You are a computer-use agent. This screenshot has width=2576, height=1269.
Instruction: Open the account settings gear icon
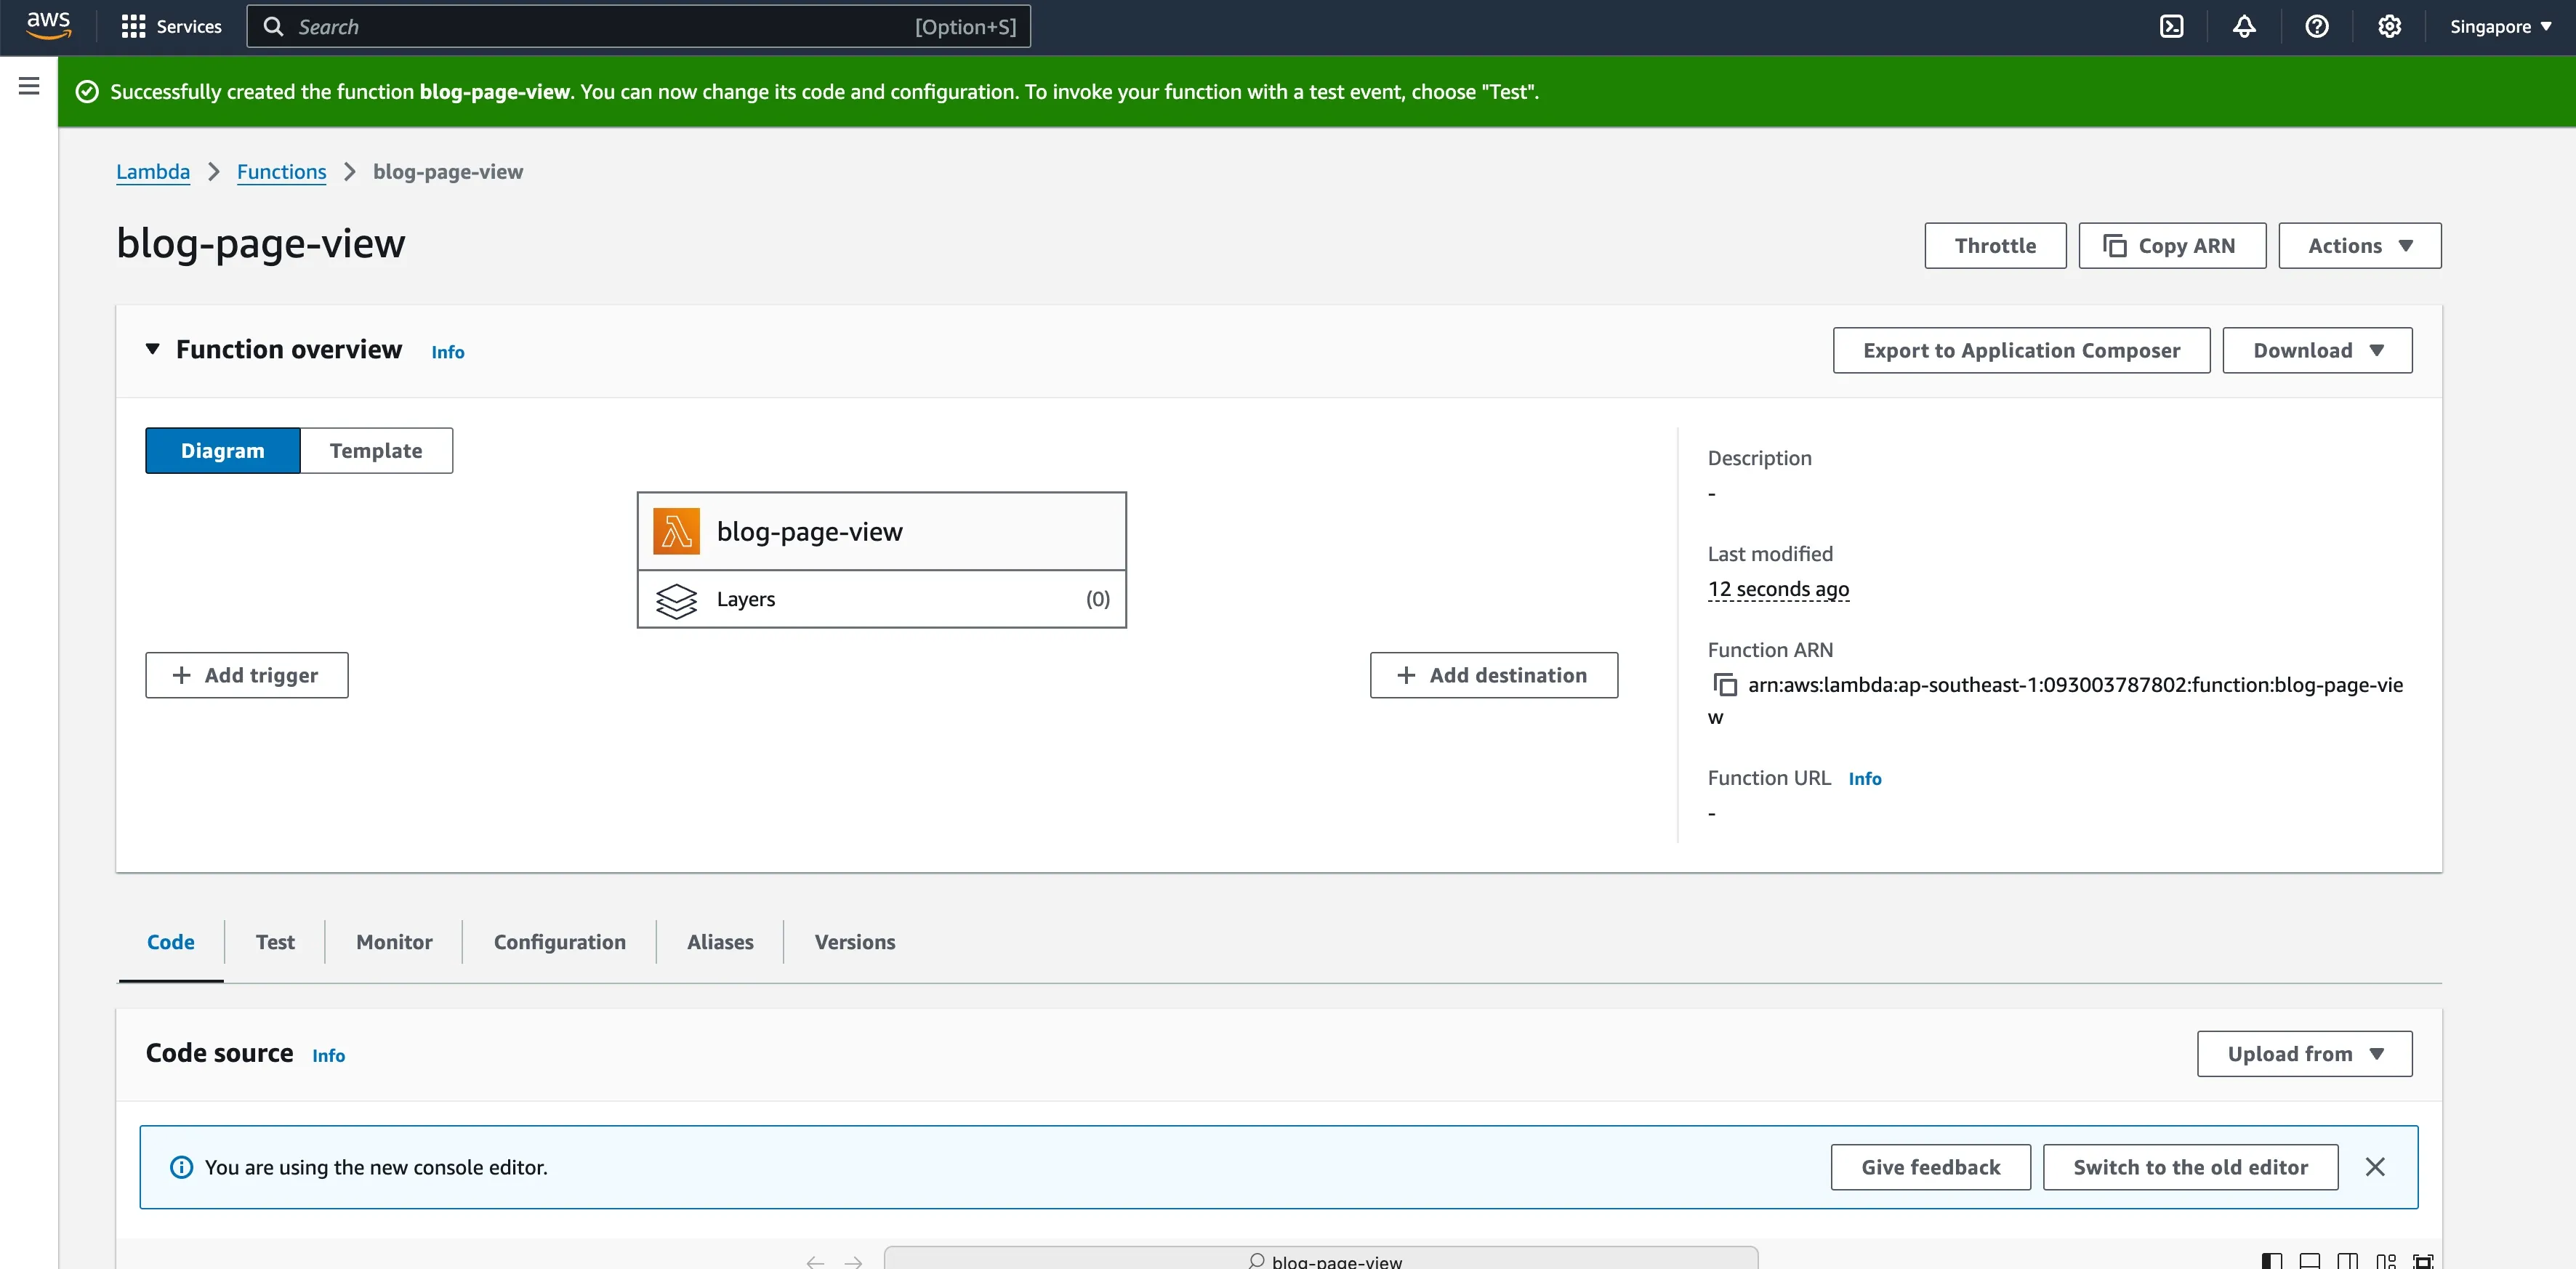pyautogui.click(x=2389, y=26)
